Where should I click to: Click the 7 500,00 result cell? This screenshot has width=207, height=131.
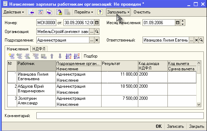tap(120, 101)
